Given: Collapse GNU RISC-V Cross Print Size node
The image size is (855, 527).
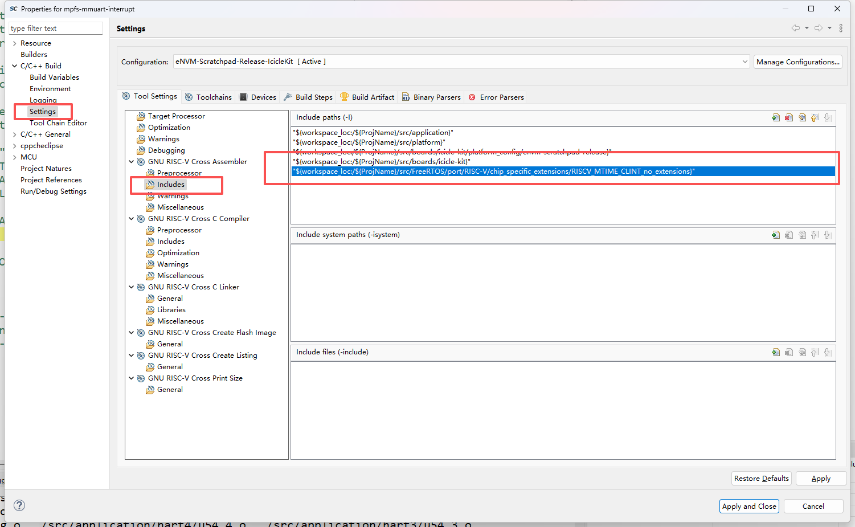Looking at the screenshot, I should click(x=132, y=378).
